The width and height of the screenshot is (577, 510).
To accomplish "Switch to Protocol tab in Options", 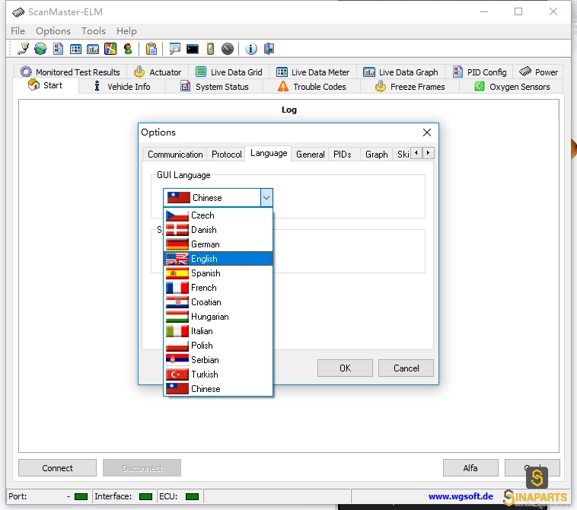I will point(226,155).
